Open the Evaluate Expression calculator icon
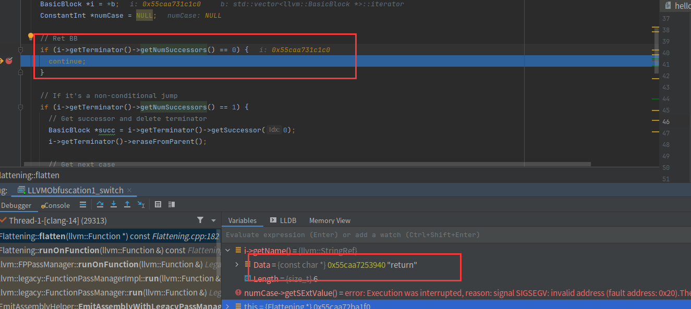Image resolution: width=691 pixels, height=309 pixels. tap(158, 205)
